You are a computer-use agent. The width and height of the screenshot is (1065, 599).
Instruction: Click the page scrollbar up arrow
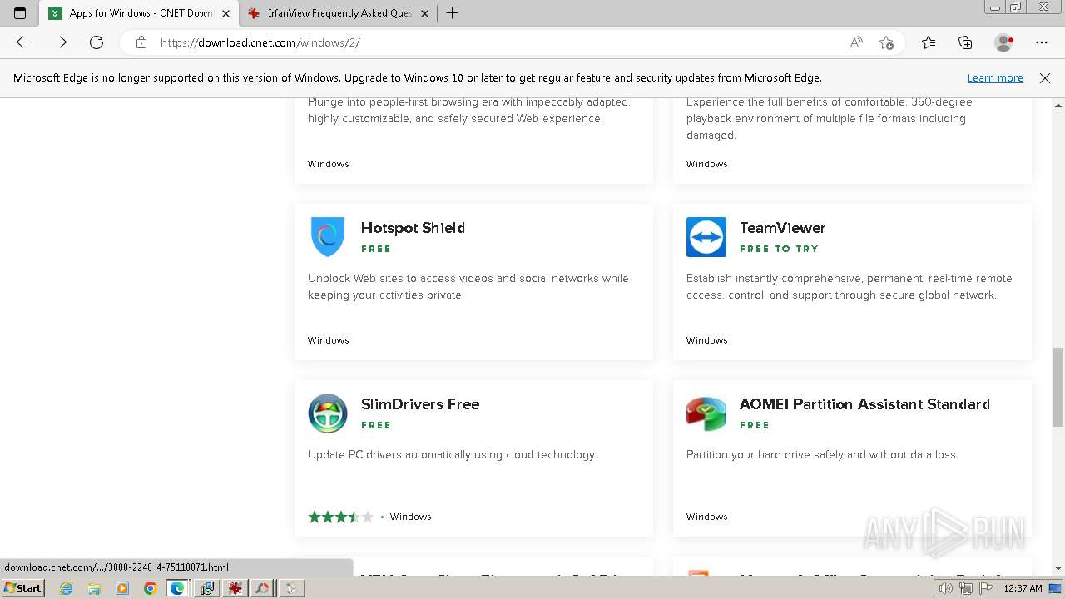tap(1058, 106)
